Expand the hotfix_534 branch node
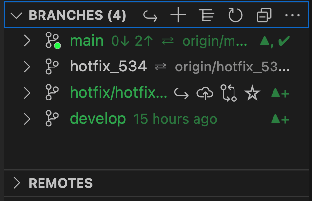 [27, 67]
